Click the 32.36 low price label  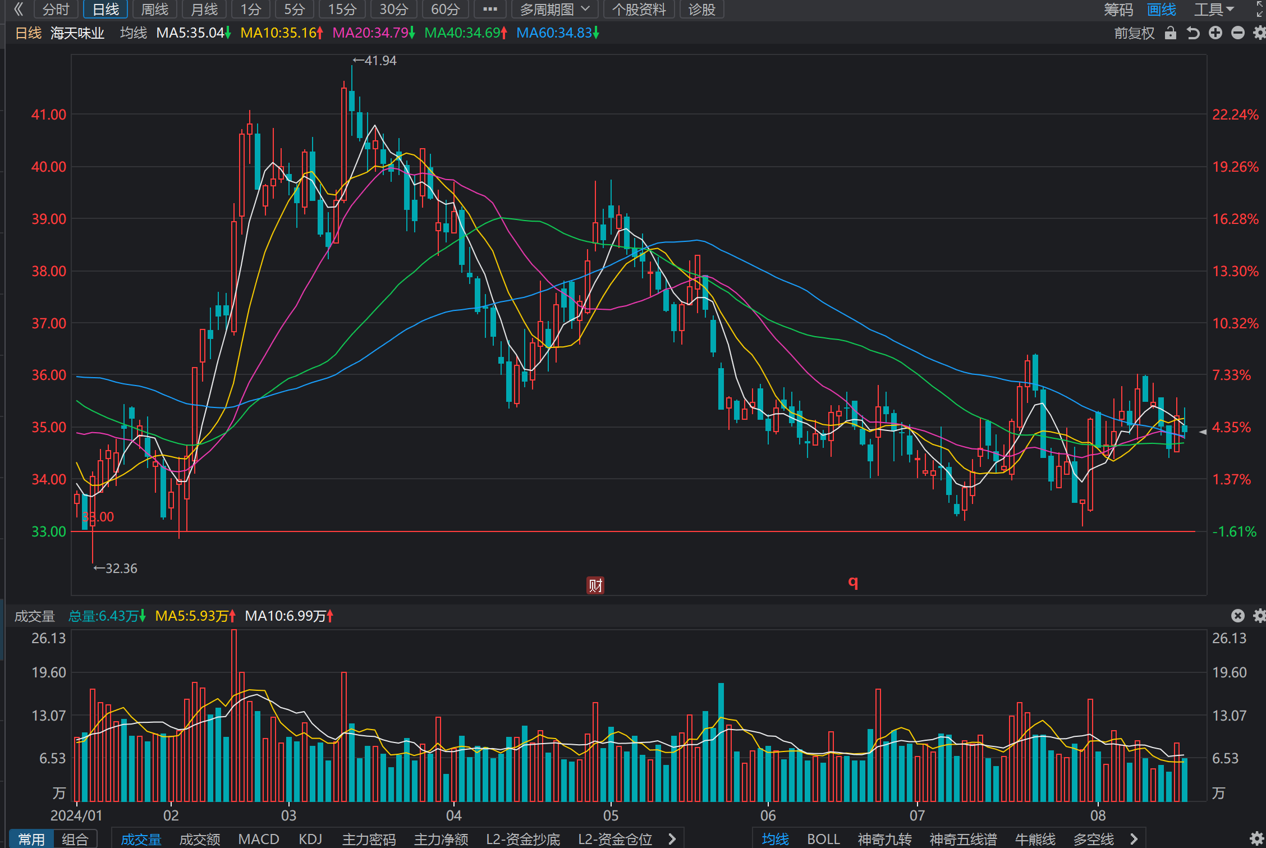point(116,569)
